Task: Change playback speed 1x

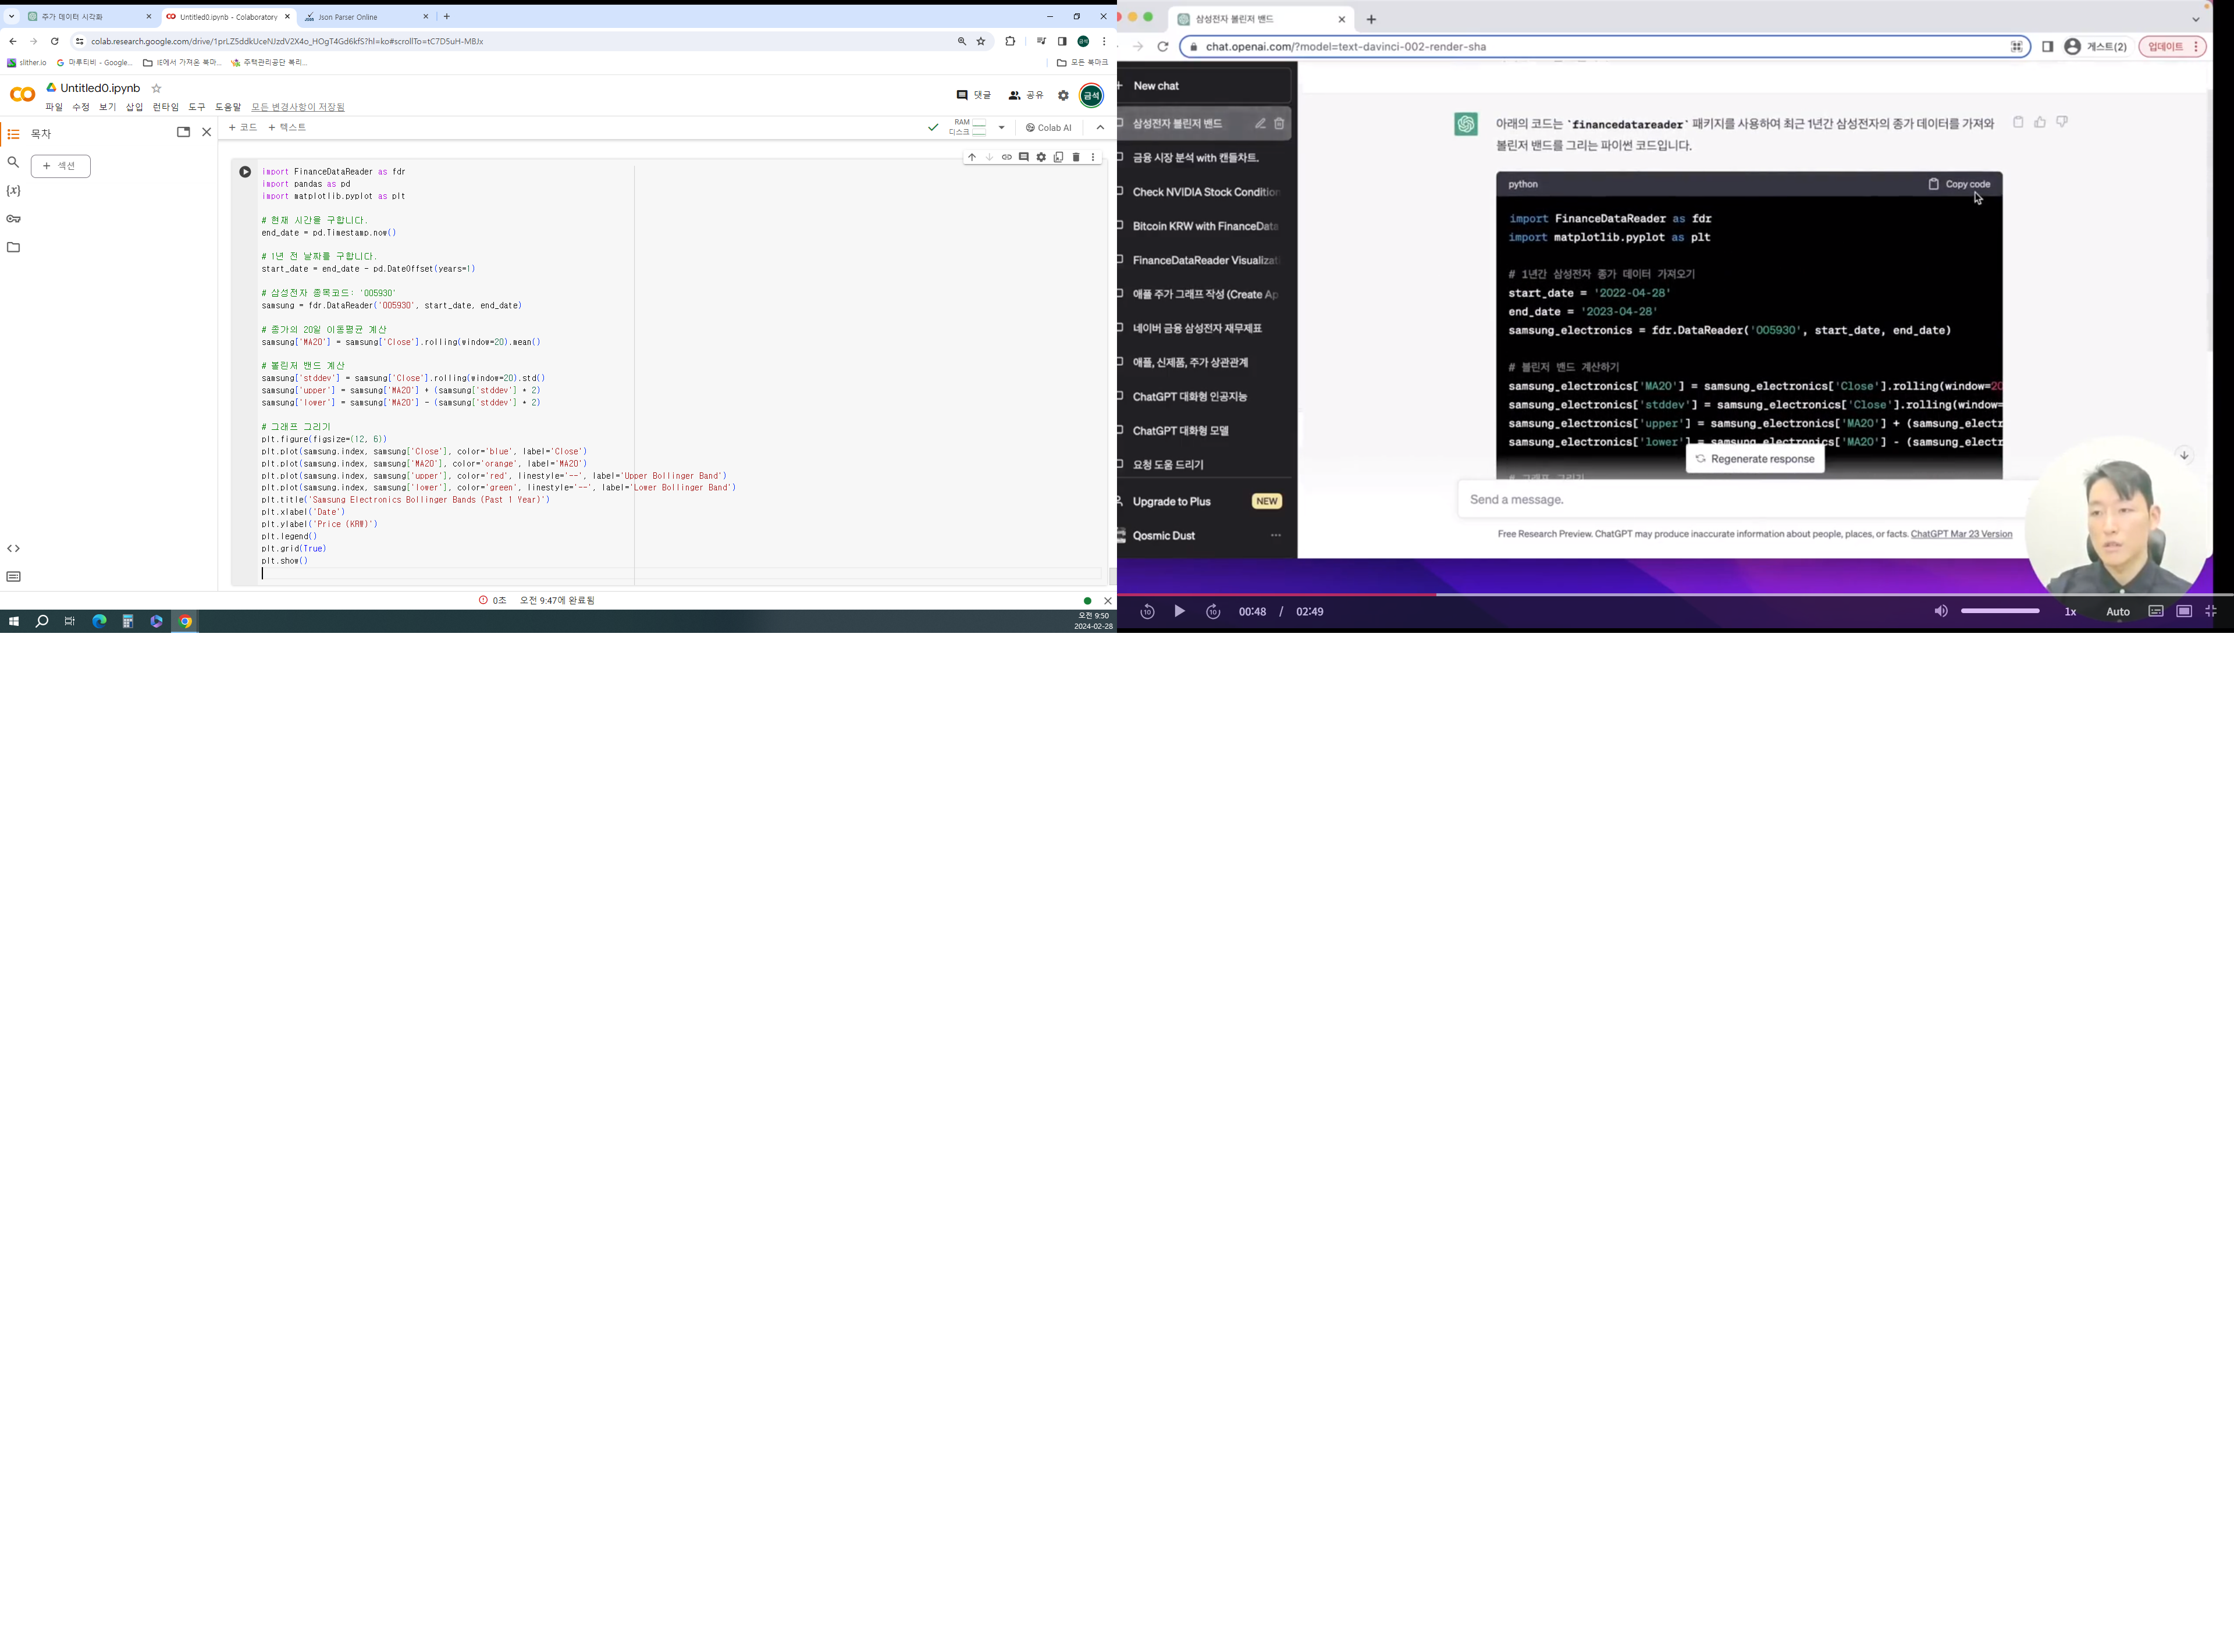Action: [x=2071, y=612]
